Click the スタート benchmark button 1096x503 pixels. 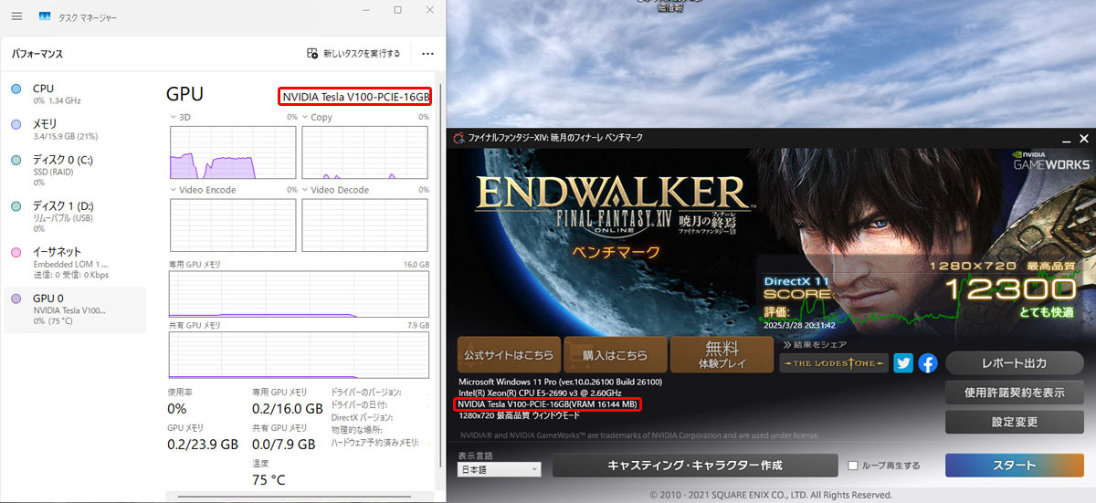(x=1014, y=466)
